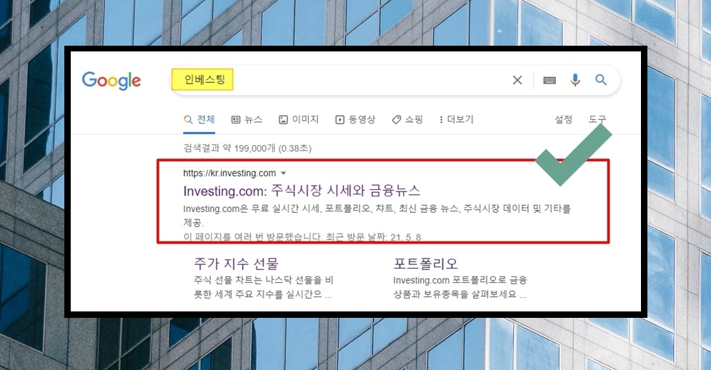The width and height of the screenshot is (711, 370).
Task: Switch to the 동영상 tab
Action: pos(356,120)
